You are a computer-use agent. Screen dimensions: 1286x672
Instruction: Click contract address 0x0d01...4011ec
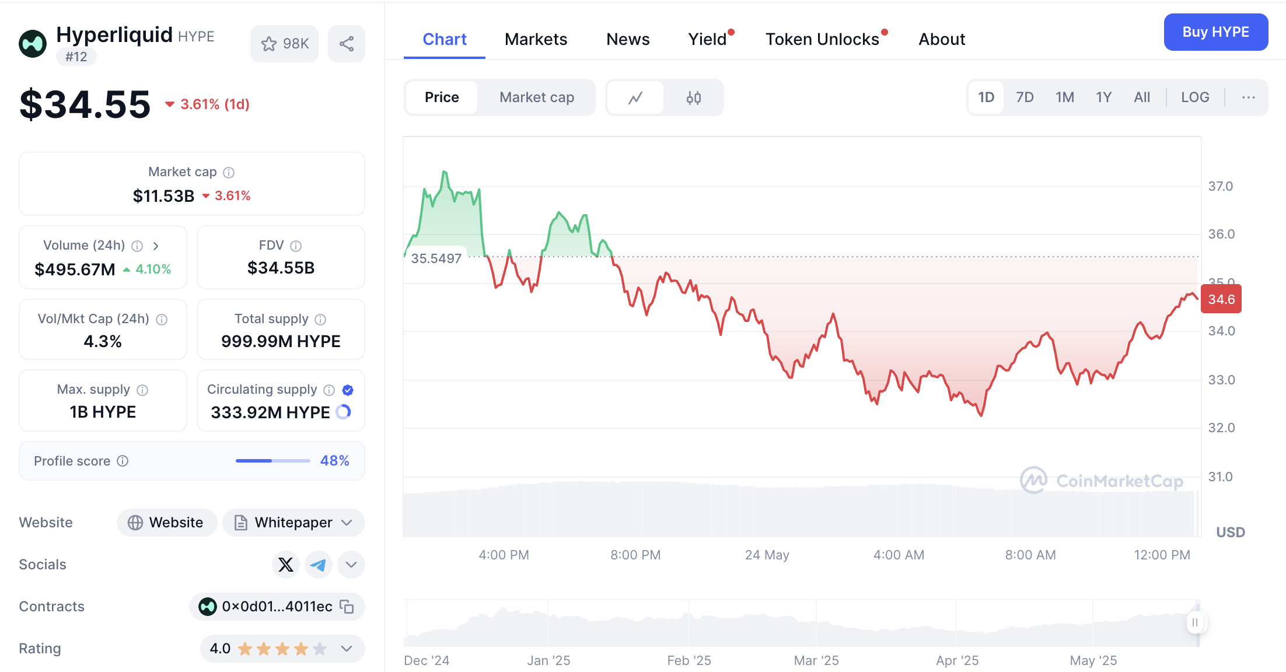pyautogui.click(x=277, y=607)
